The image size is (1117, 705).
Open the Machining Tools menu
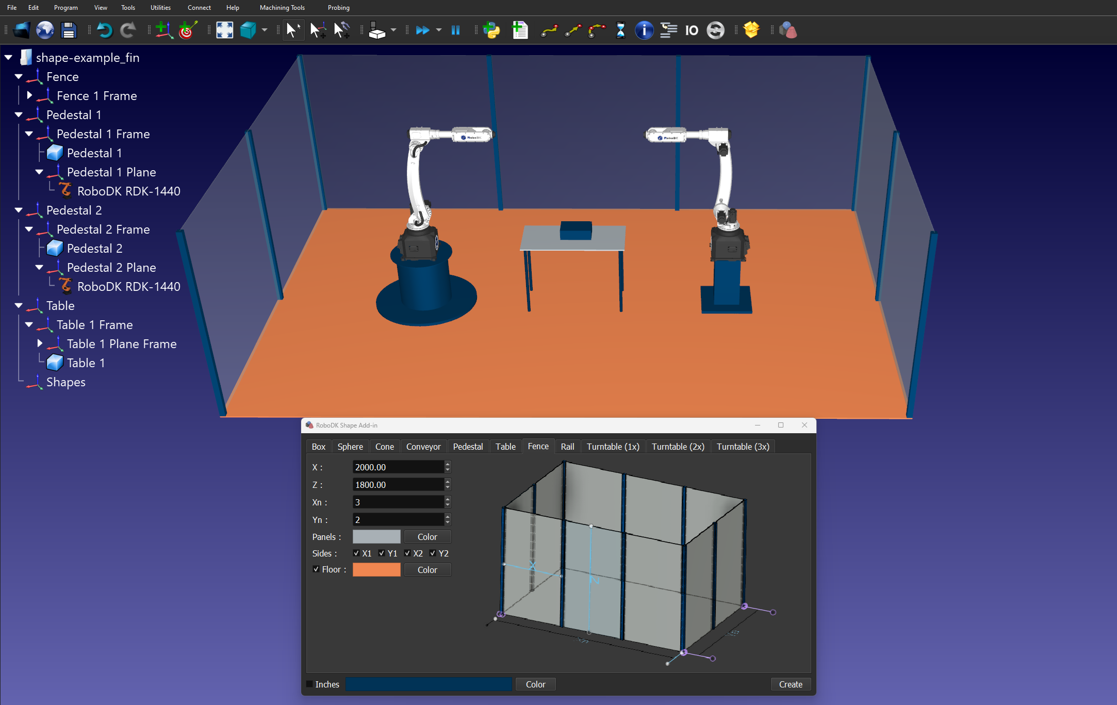[x=282, y=8]
